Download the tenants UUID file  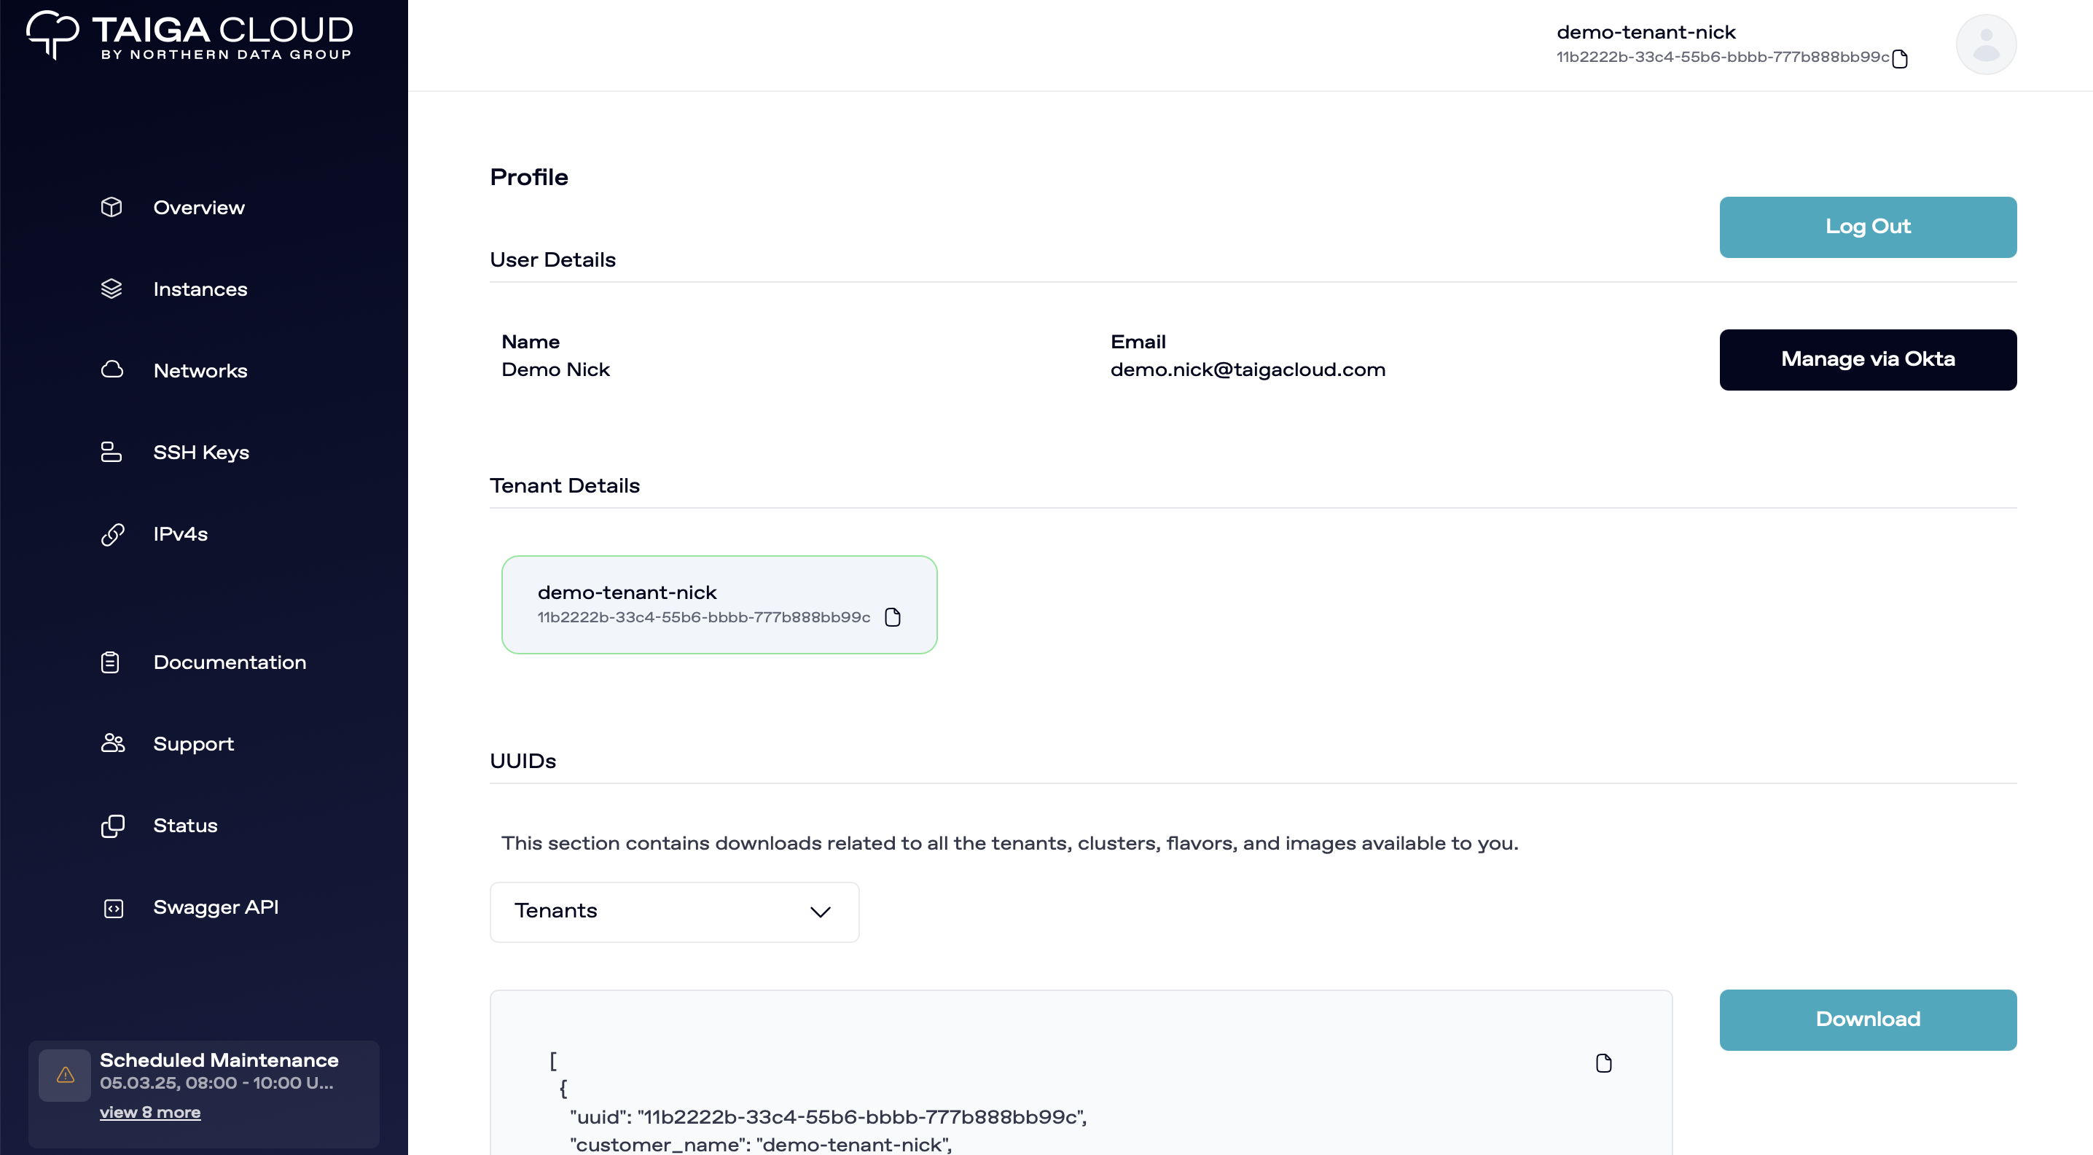(1867, 1019)
